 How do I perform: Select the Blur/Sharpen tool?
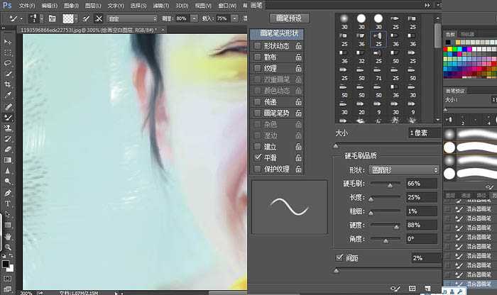coord(8,171)
